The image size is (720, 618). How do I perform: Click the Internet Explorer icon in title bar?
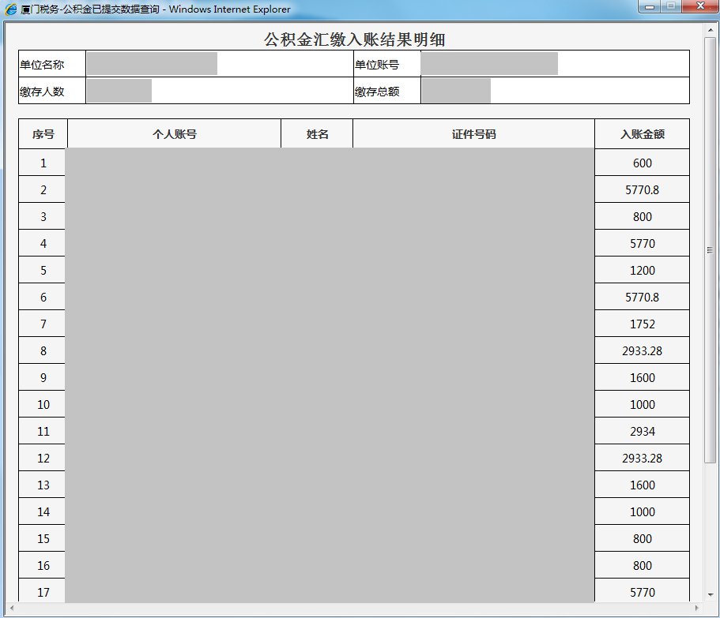(10, 9)
